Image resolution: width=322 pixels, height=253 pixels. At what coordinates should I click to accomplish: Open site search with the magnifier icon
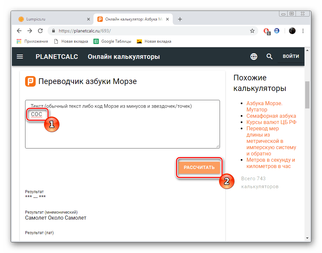269,57
